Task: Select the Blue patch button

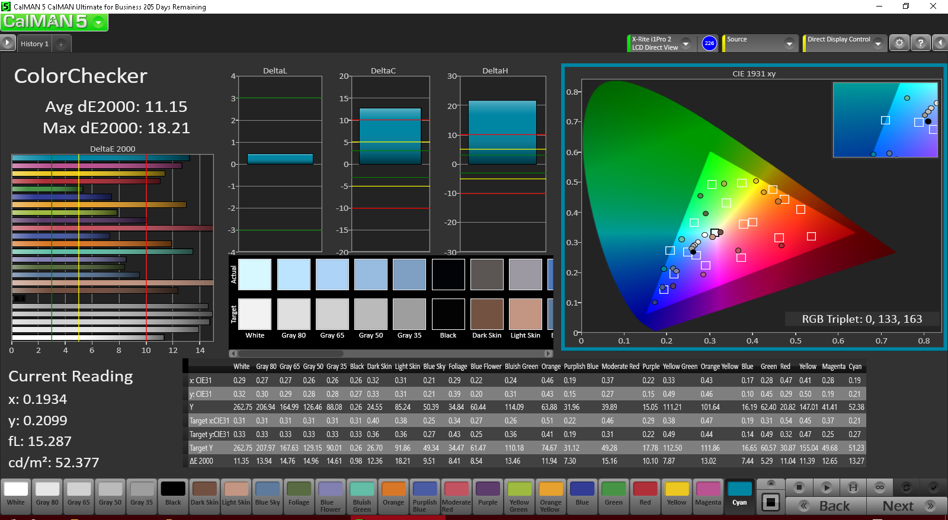Action: point(582,496)
